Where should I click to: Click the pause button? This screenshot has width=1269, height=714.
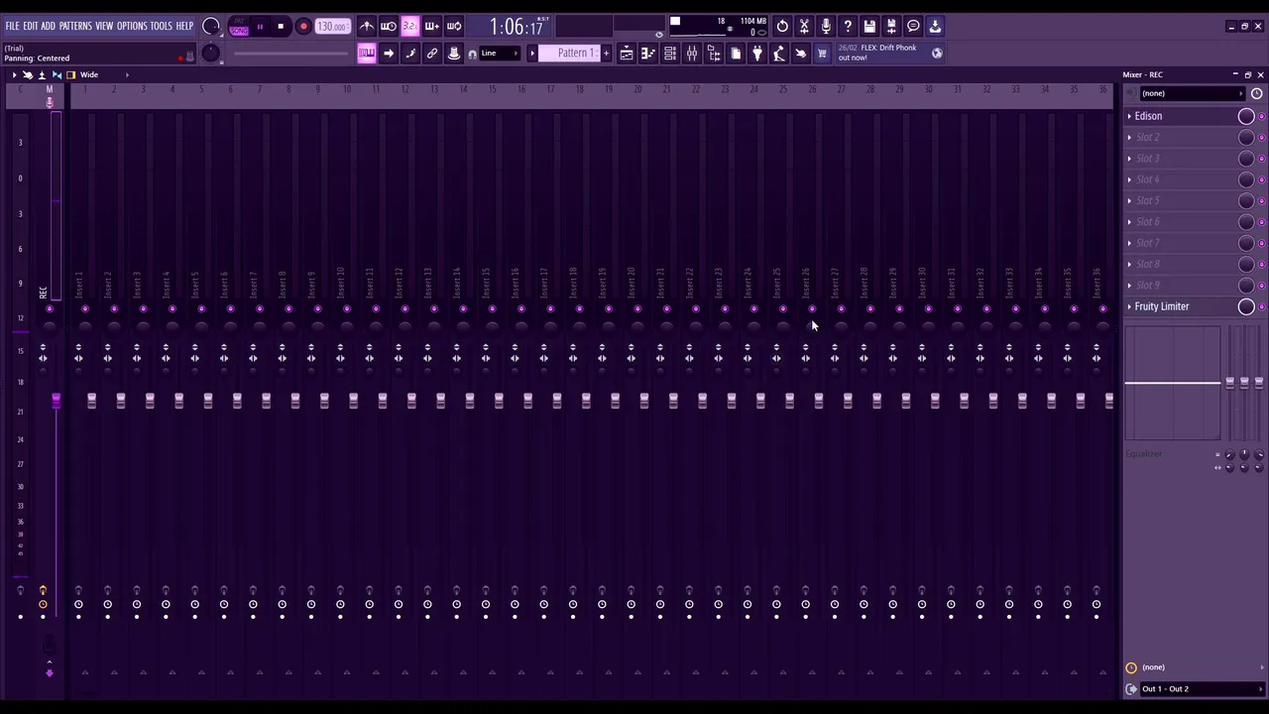click(x=260, y=27)
